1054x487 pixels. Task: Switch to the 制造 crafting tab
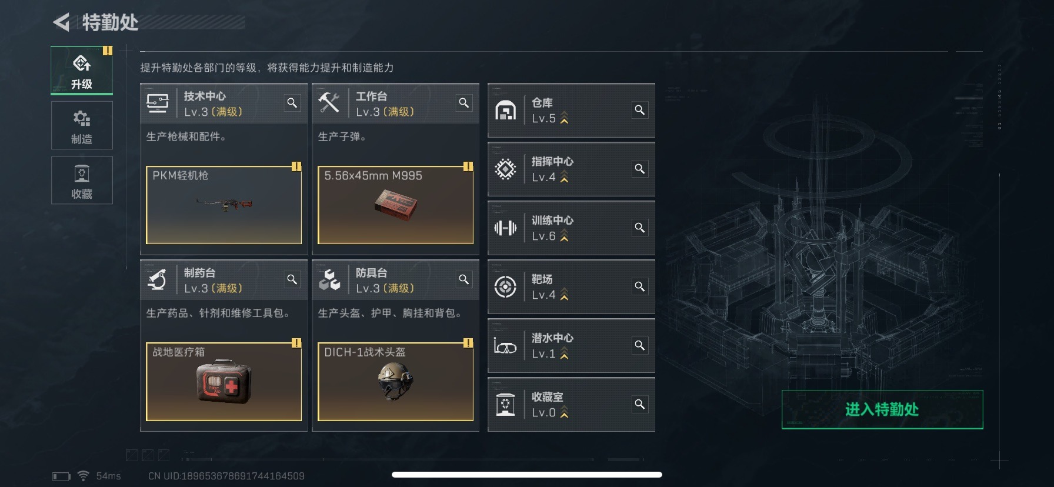coord(82,125)
